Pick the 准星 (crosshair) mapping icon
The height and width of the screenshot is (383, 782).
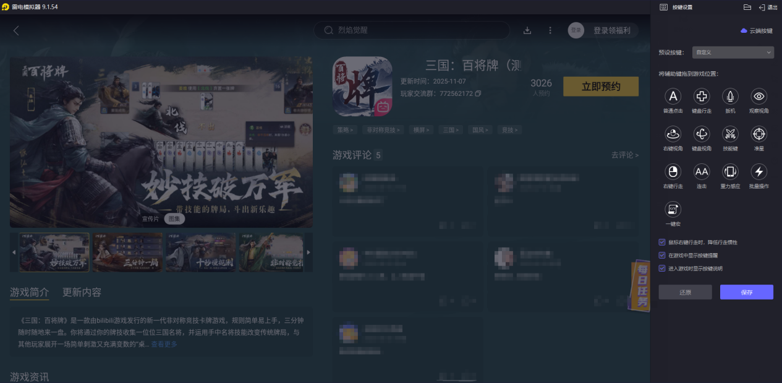(x=759, y=134)
